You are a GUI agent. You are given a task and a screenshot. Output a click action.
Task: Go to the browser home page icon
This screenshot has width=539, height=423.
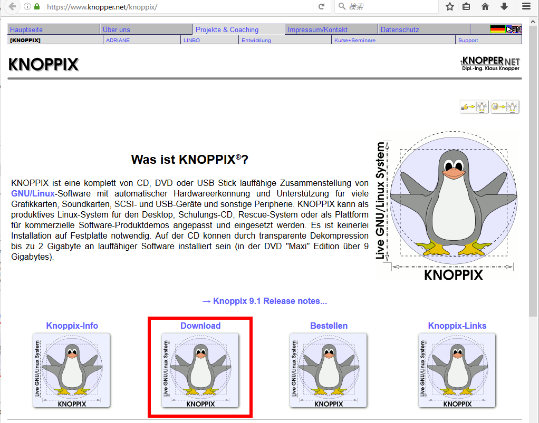pos(485,6)
